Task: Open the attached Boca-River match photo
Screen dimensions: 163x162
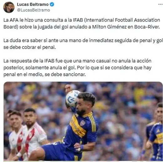Action: click(83, 121)
